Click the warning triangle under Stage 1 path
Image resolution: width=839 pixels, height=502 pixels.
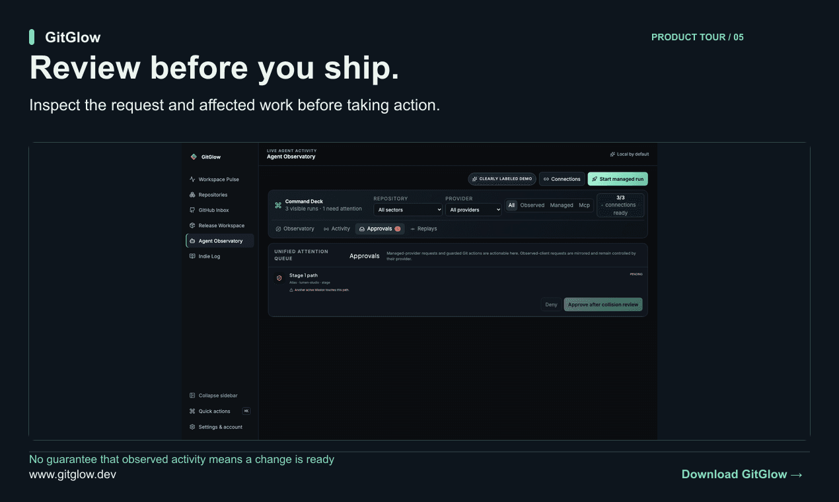point(291,290)
